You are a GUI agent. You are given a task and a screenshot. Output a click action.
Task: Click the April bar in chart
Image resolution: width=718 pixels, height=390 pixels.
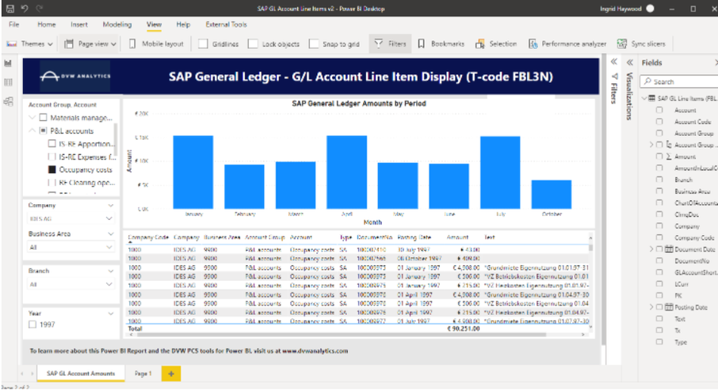pos(346,172)
